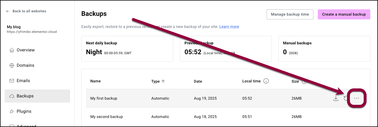Click the Domains globe icon
378x127 pixels.
12,65
